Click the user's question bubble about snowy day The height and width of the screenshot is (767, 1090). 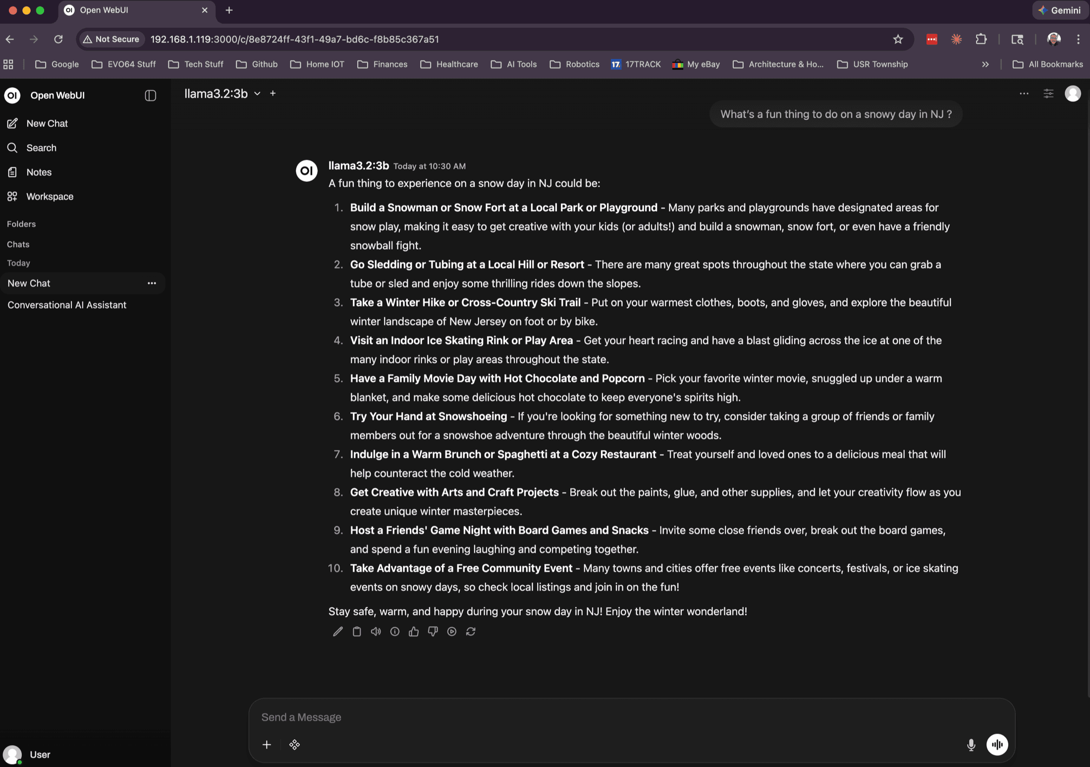click(x=836, y=114)
